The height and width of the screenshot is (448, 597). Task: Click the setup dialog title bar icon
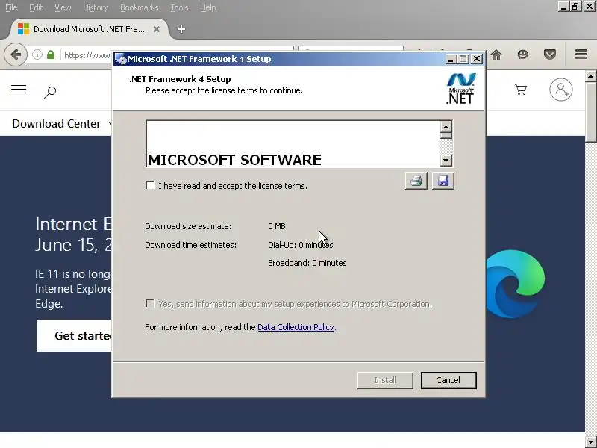point(121,59)
